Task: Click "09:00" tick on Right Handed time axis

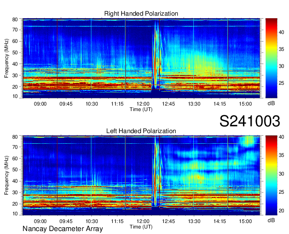Action: tap(40, 104)
